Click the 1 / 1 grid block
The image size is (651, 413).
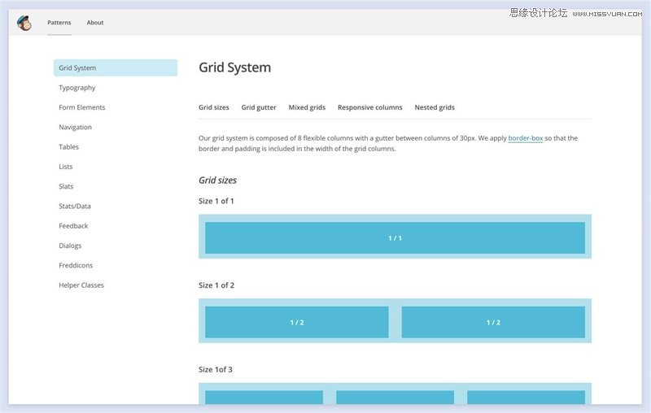coord(395,237)
